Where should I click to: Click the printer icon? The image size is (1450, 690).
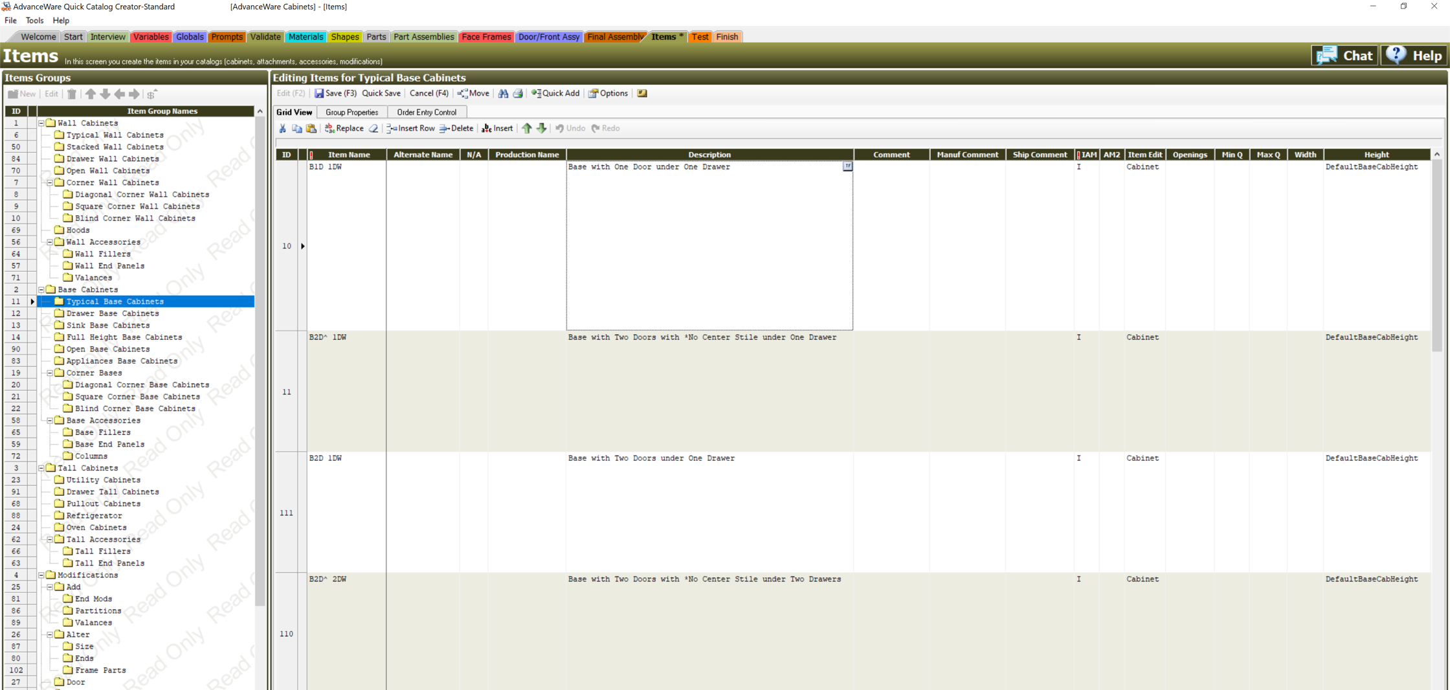(x=518, y=94)
